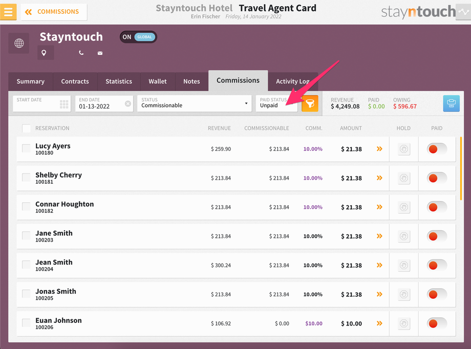The height and width of the screenshot is (349, 471).
Task: Click hold icon for Jane Smith
Action: 404,236
